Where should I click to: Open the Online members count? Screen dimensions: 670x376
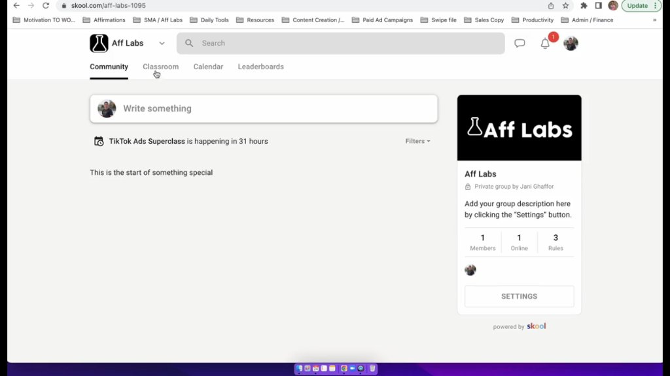coord(519,242)
